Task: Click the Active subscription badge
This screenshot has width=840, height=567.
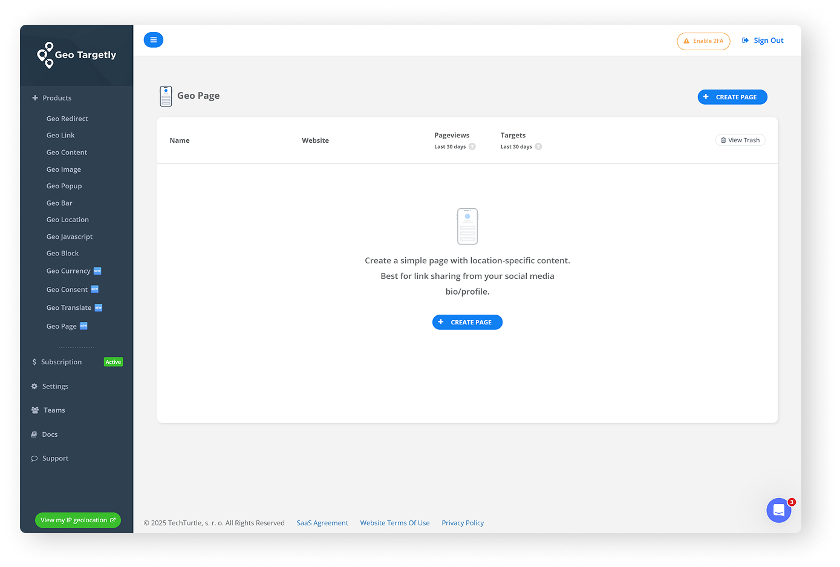Action: 113,362
